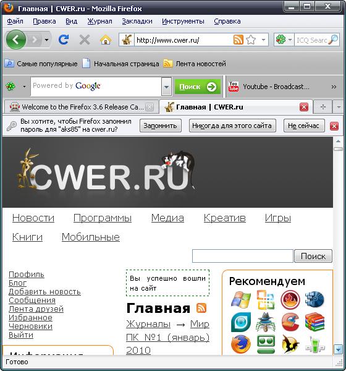The width and height of the screenshot is (346, 371).
Task: Click the orange RSS feed icon in address bar
Action: point(238,40)
